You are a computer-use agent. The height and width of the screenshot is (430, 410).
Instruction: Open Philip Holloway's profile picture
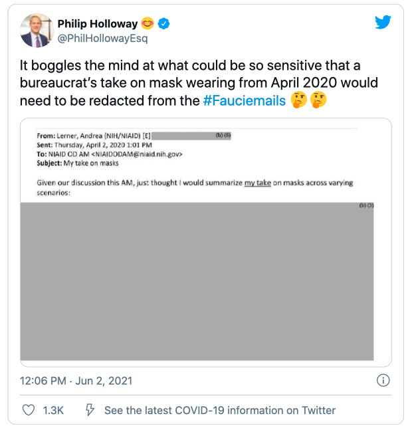(37, 30)
